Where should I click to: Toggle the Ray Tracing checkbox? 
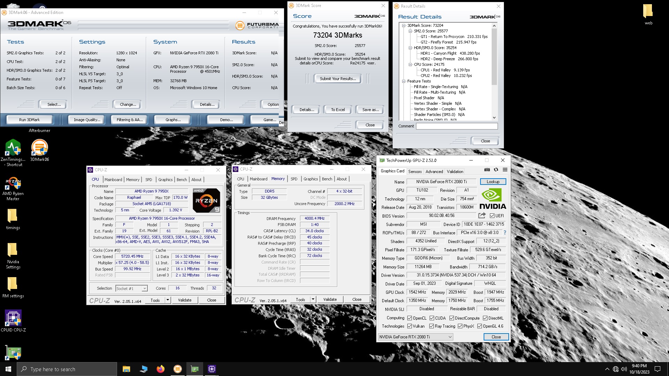click(x=431, y=326)
